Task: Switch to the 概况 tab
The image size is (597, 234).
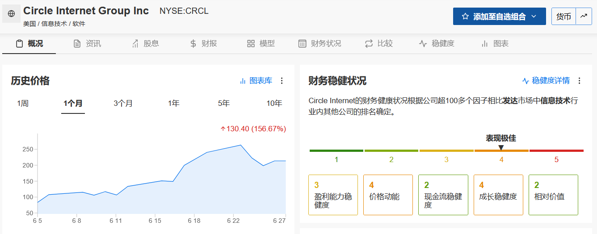Action: 29,43
